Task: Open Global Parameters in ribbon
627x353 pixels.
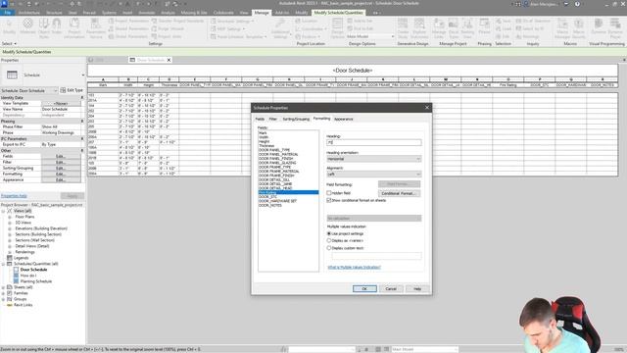Action: click(128, 36)
